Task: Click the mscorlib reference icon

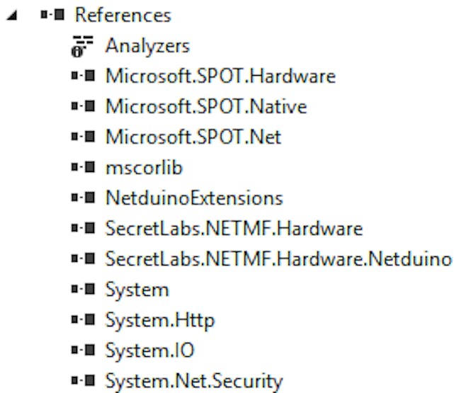Action: coord(83,167)
